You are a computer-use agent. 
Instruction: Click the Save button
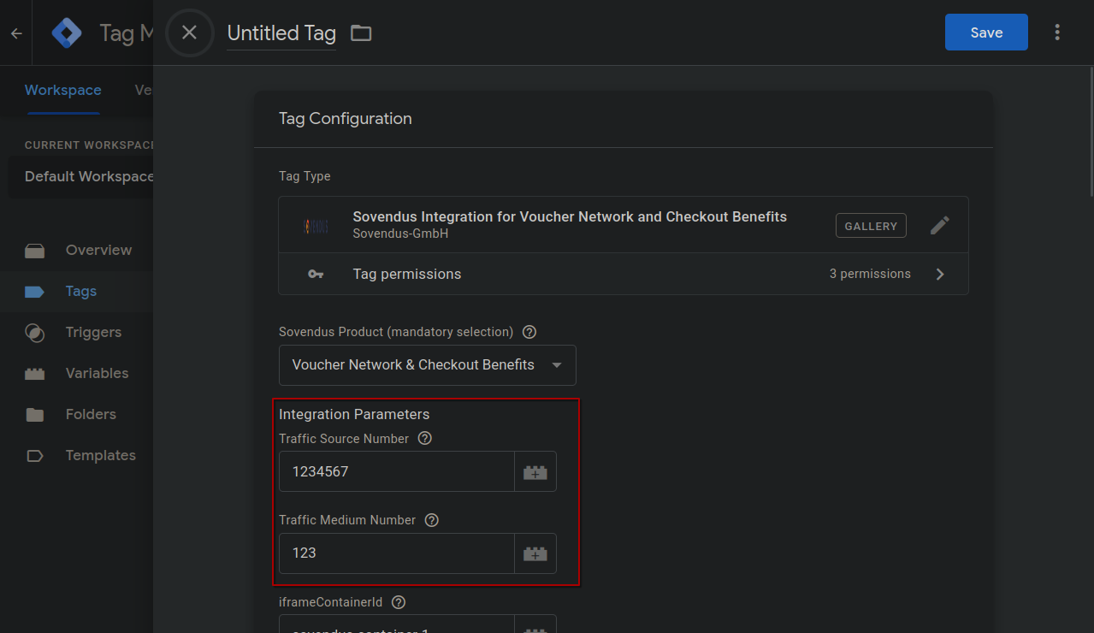(x=986, y=33)
